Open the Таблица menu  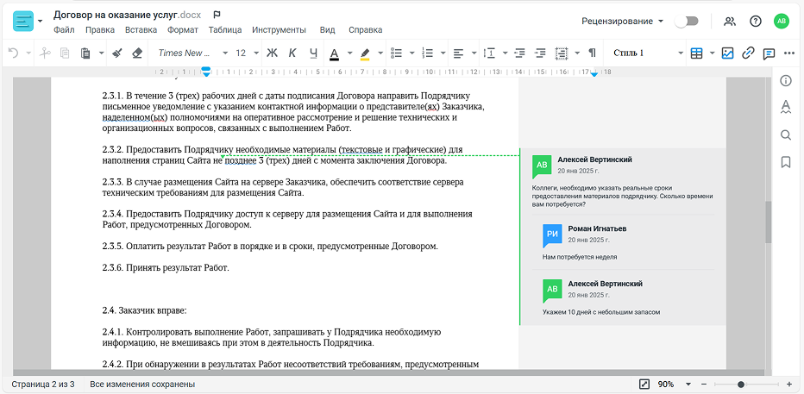[x=225, y=29]
